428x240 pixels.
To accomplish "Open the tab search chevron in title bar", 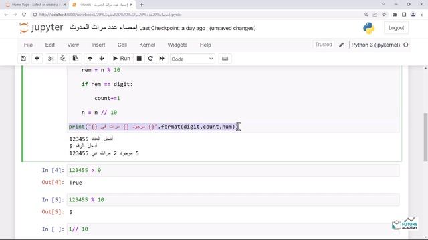I will tap(383, 4).
